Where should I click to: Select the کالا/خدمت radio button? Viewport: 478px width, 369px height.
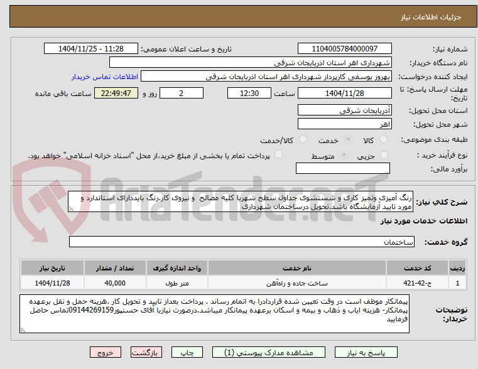tap(303, 139)
